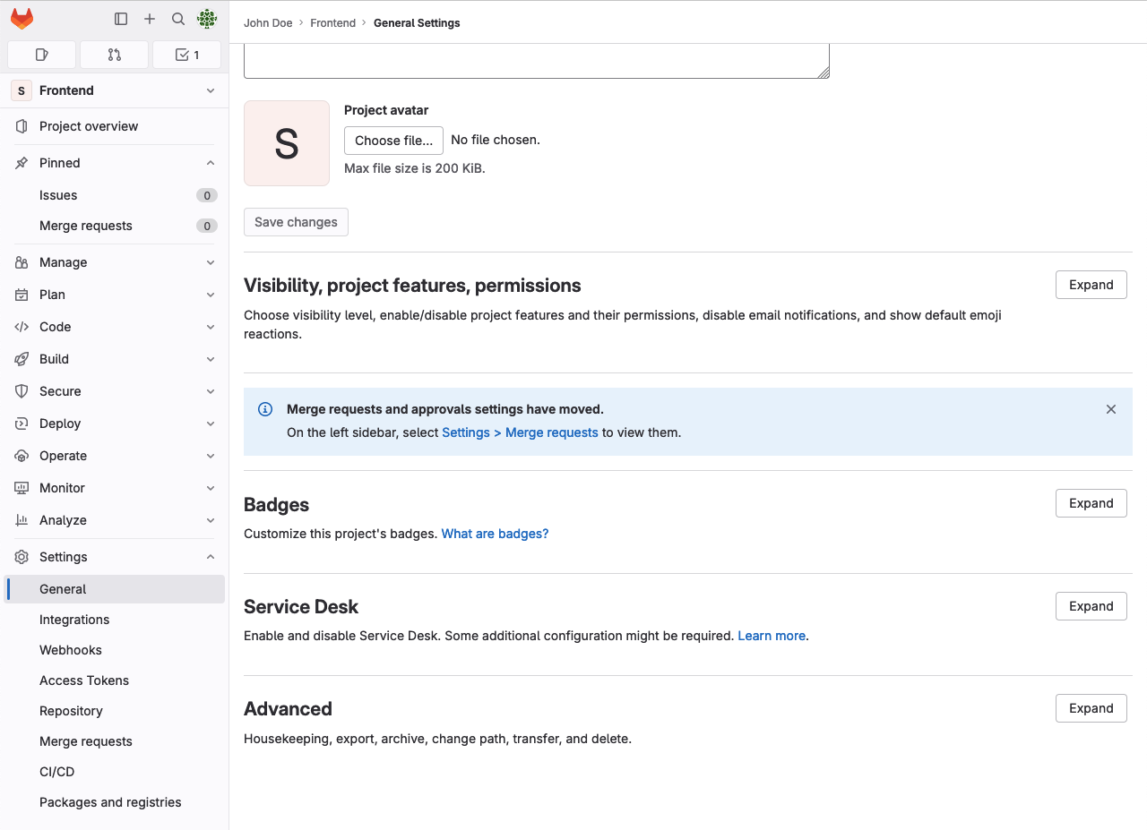Screen dimensions: 1147x830
Task: Toggle the sidebar collapse icon
Action: coord(121,19)
